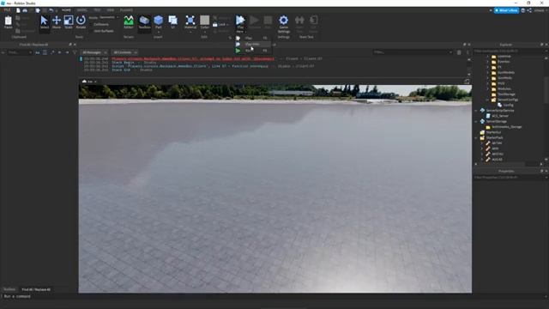The height and width of the screenshot is (309, 549).
Task: Click the Filter field in the output panel
Action: pyautogui.click(x=413, y=52)
